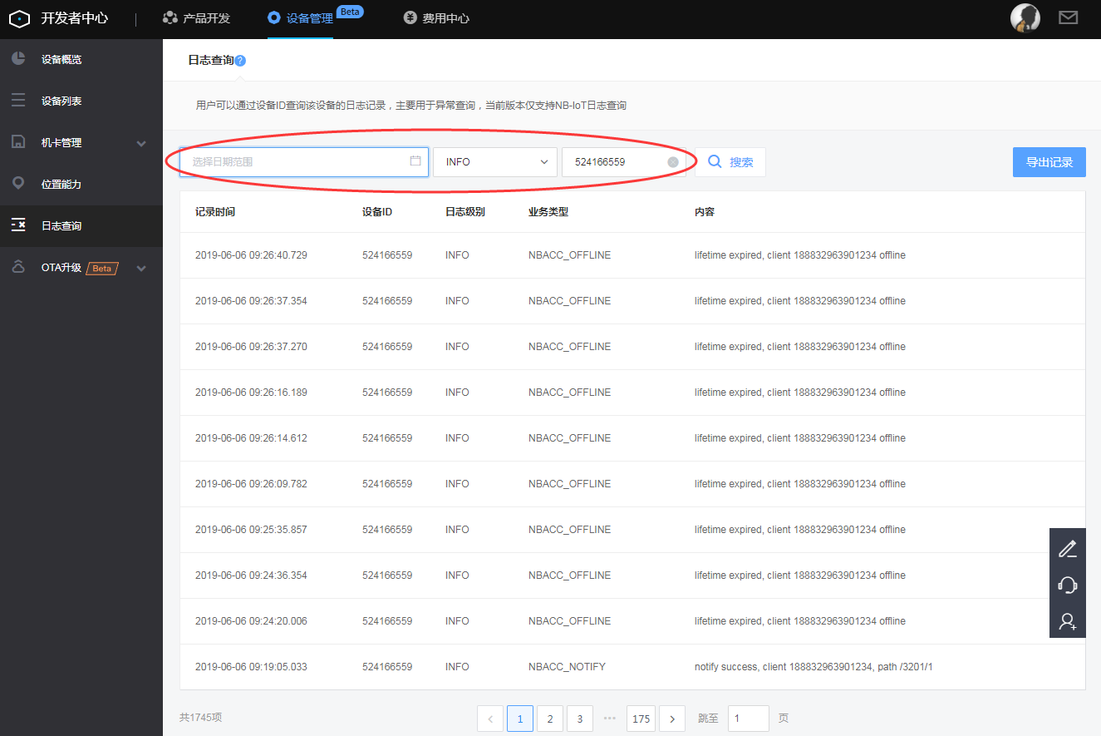1101x736 pixels.
Task: Click the developer center hexagon logo
Action: pyautogui.click(x=19, y=17)
